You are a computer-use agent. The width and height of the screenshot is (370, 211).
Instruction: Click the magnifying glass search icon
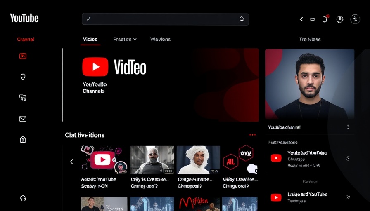tap(242, 19)
